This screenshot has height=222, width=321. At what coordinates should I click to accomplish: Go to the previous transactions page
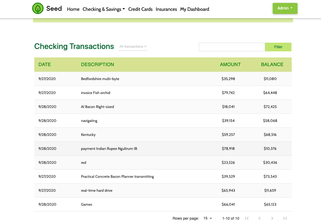(260, 218)
